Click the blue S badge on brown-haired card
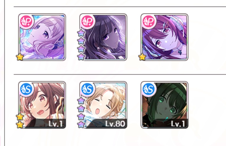Image resolution: width=226 pixels, height=146 pixels. coord(26,89)
